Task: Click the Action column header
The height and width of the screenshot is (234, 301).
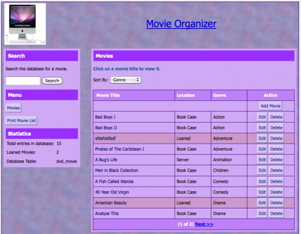Action: click(x=270, y=95)
